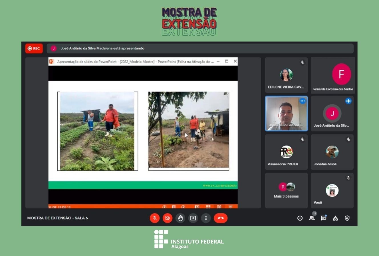The height and width of the screenshot is (256, 379).
Task: Select the Jonatas Acioli participant tile
Action: point(332,152)
